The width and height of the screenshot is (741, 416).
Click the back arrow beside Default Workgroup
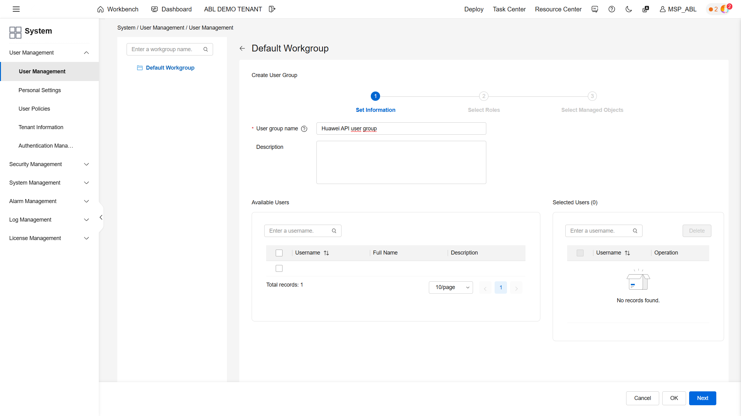click(242, 48)
